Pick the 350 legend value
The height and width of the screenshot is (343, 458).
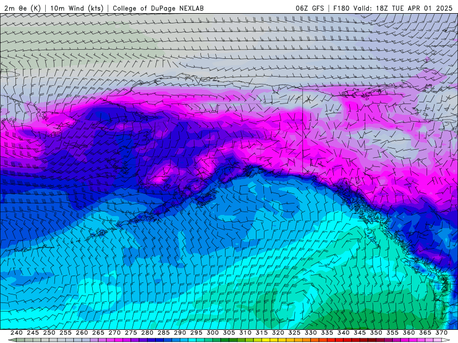coord(376,333)
